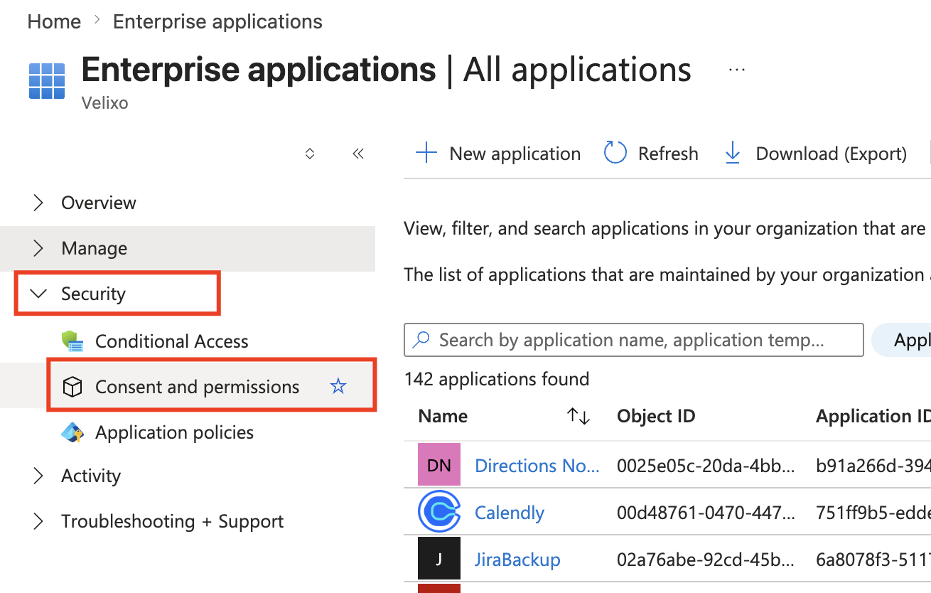
Task: Click Application ID cell in JiraBackup row
Action: click(873, 560)
